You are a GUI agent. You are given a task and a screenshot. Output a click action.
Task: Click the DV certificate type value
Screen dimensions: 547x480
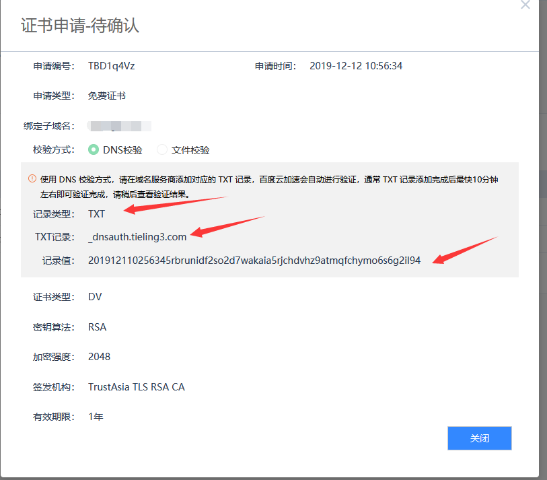click(95, 297)
